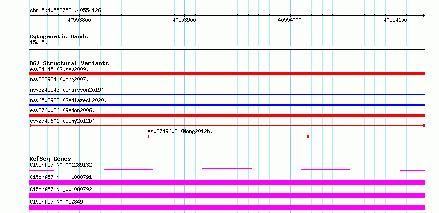Click the 15q15.1 band label
The height and width of the screenshot is (213, 439).
[40, 43]
